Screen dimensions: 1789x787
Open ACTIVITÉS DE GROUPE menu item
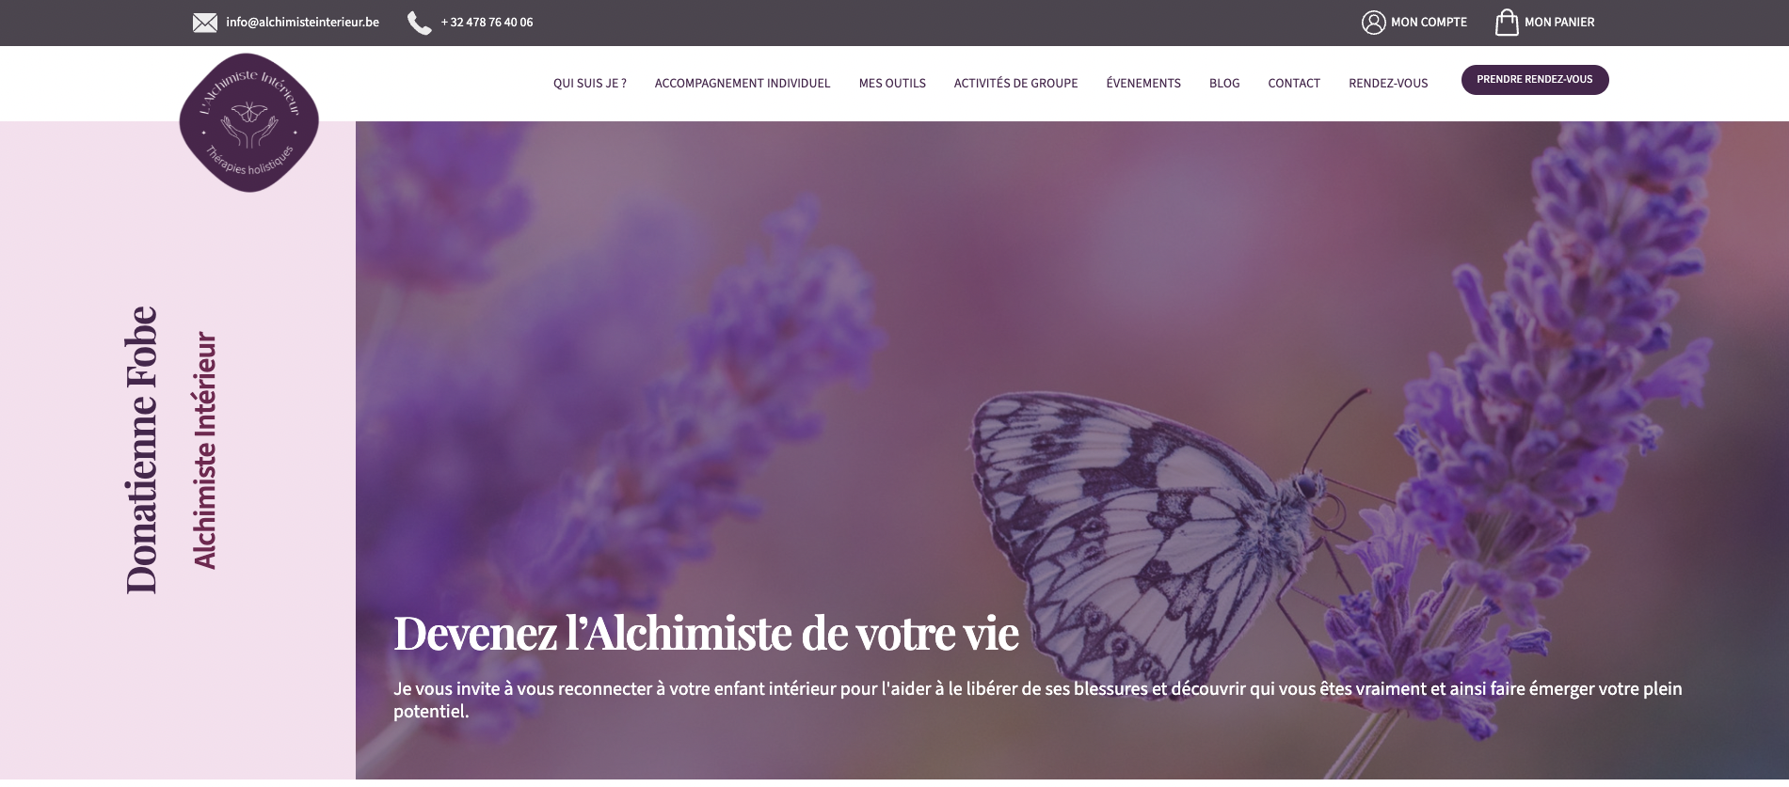point(1016,84)
